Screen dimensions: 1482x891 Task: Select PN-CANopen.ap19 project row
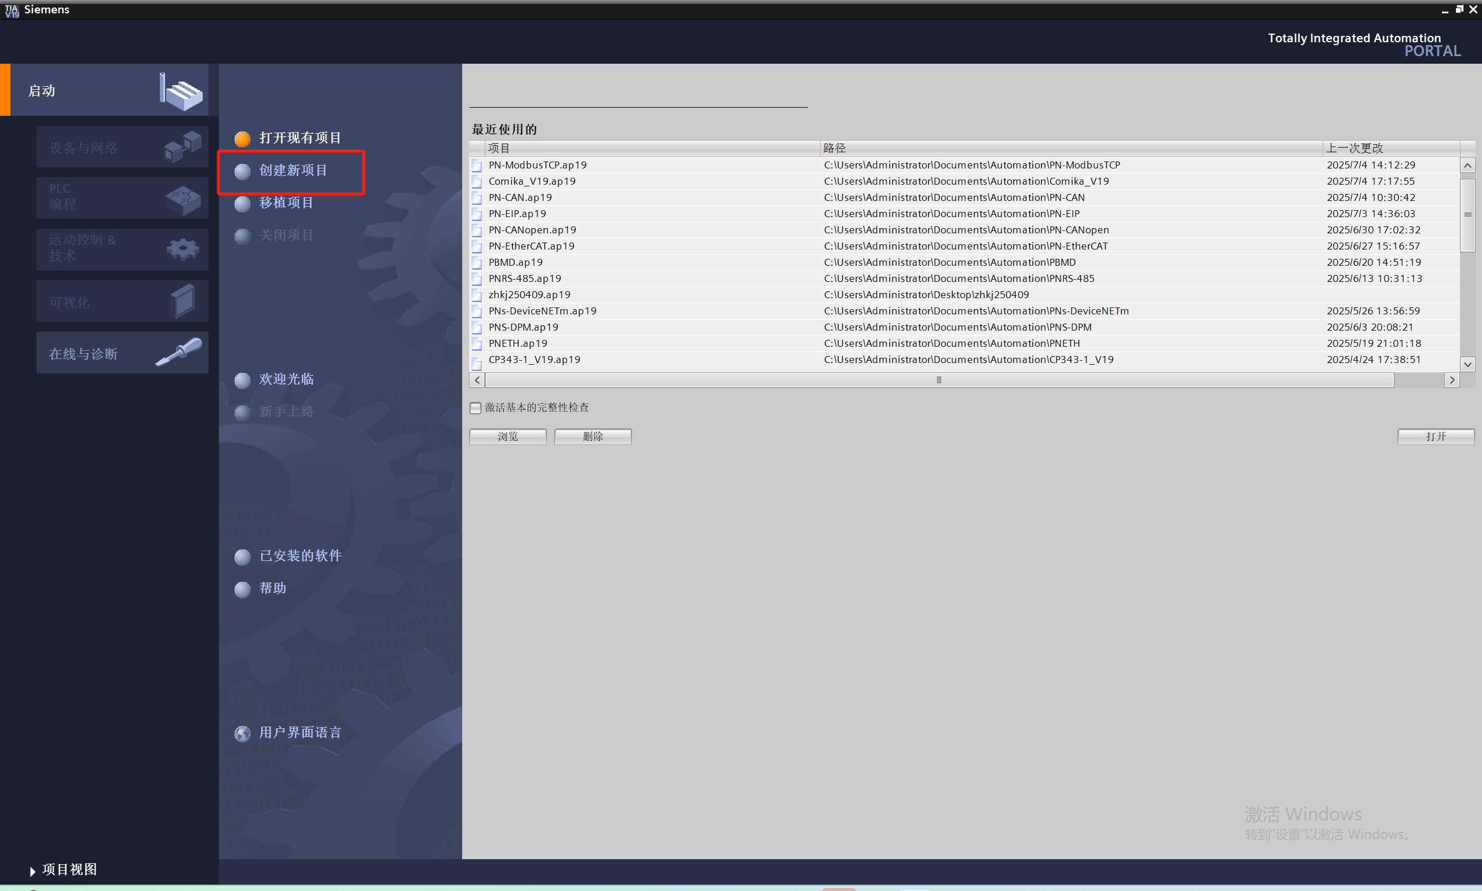click(x=964, y=230)
